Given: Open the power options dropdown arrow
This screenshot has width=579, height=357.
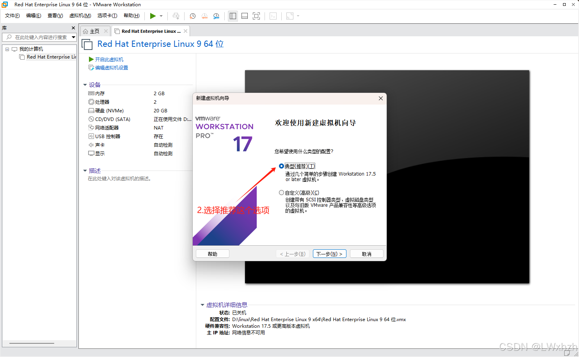Looking at the screenshot, I should [161, 16].
